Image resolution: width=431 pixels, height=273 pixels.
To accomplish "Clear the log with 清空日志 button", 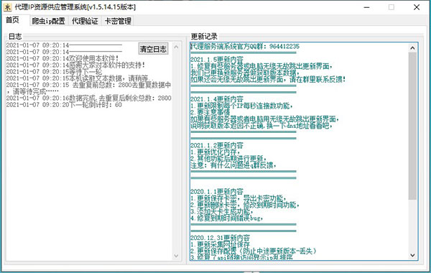I will (153, 49).
